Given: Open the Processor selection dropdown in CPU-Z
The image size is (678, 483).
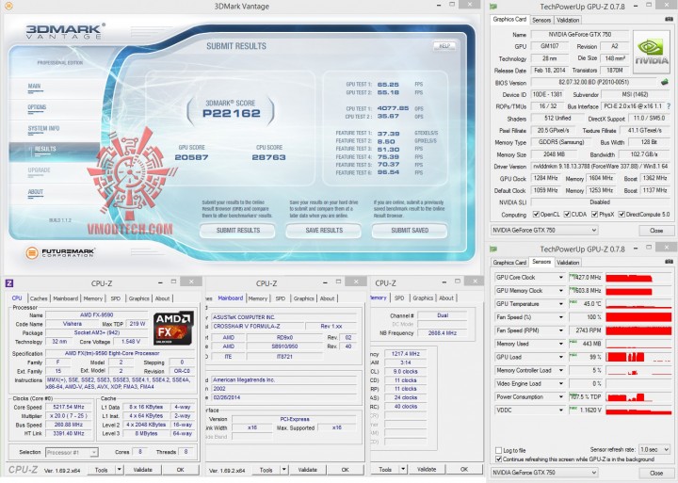Looking at the screenshot, I should (x=72, y=452).
